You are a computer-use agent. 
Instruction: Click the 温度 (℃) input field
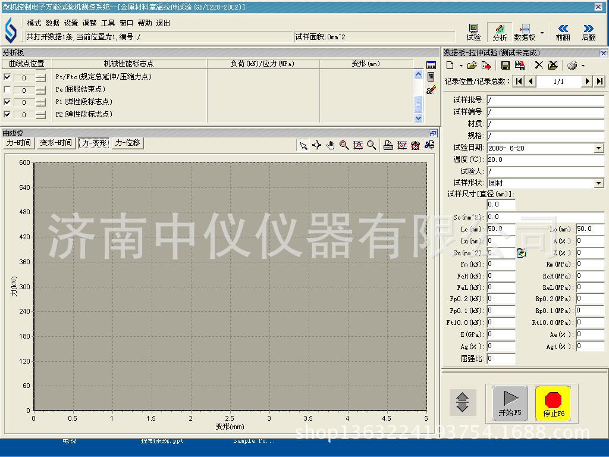point(545,159)
